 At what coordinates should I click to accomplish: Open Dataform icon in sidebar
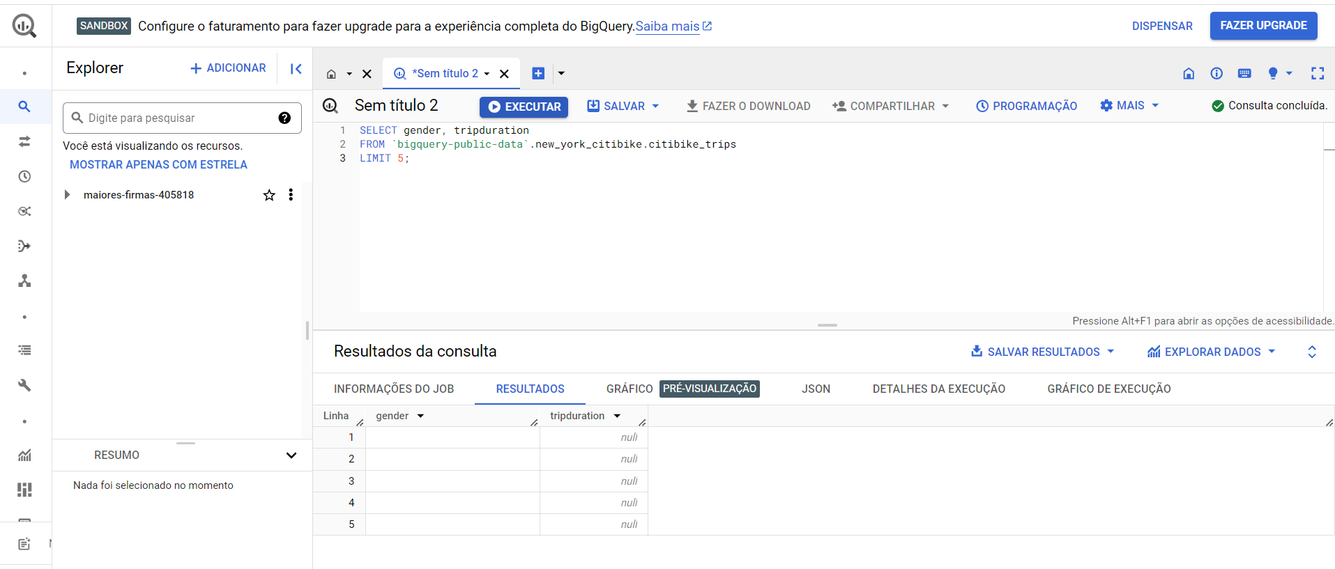click(x=24, y=246)
